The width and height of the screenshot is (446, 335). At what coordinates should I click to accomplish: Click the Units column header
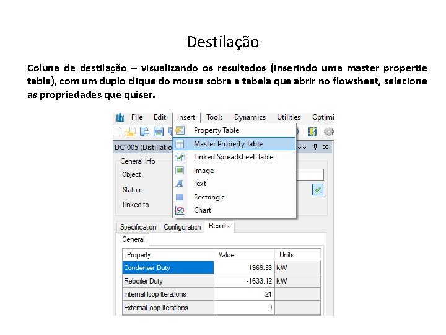pyautogui.click(x=297, y=255)
